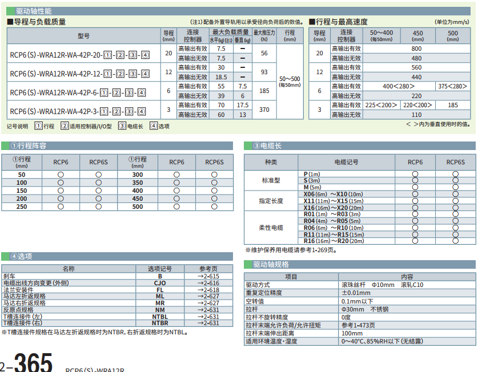Select the 反原点规格 option name
The height and width of the screenshot is (372, 478).
point(18,310)
